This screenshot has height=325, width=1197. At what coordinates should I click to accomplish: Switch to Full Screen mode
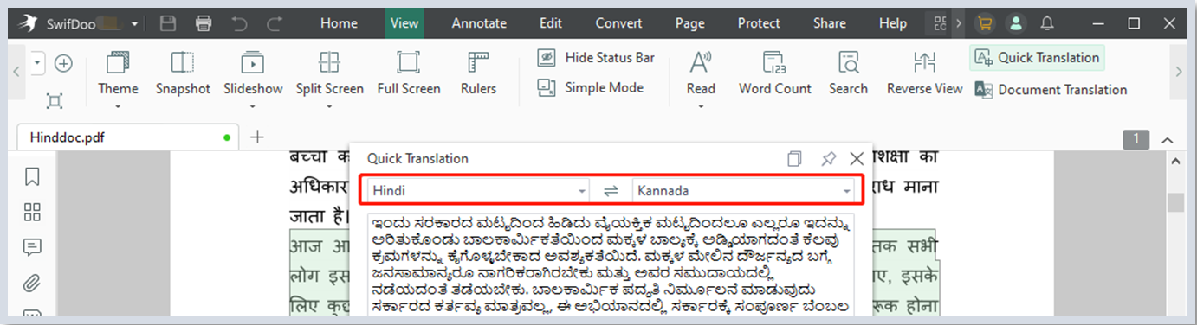[x=409, y=73]
